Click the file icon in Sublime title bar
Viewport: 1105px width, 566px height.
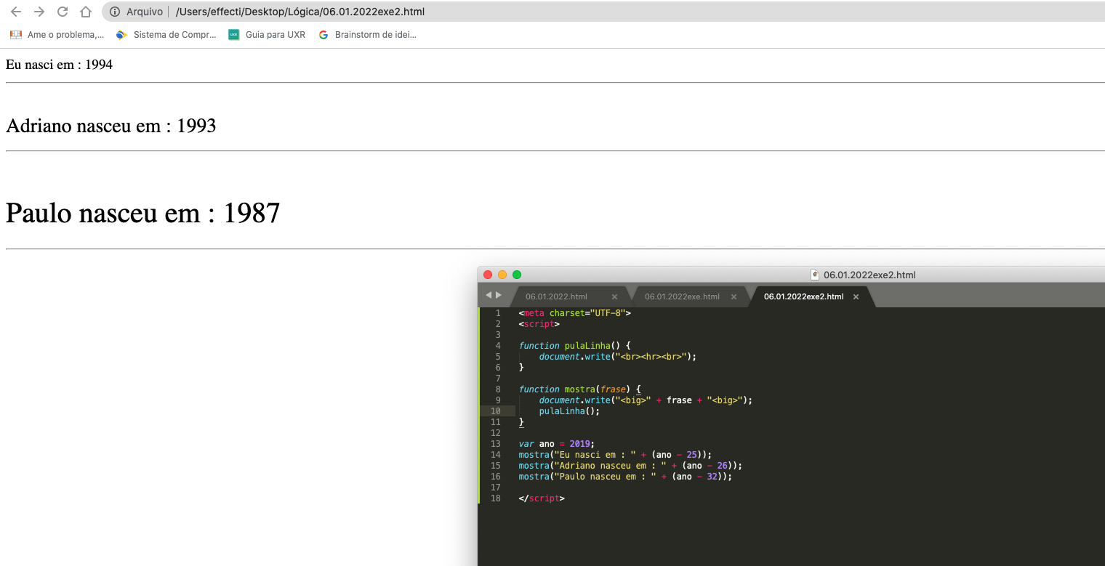click(815, 275)
